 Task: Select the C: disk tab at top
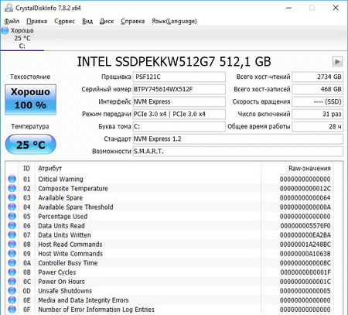22,38
